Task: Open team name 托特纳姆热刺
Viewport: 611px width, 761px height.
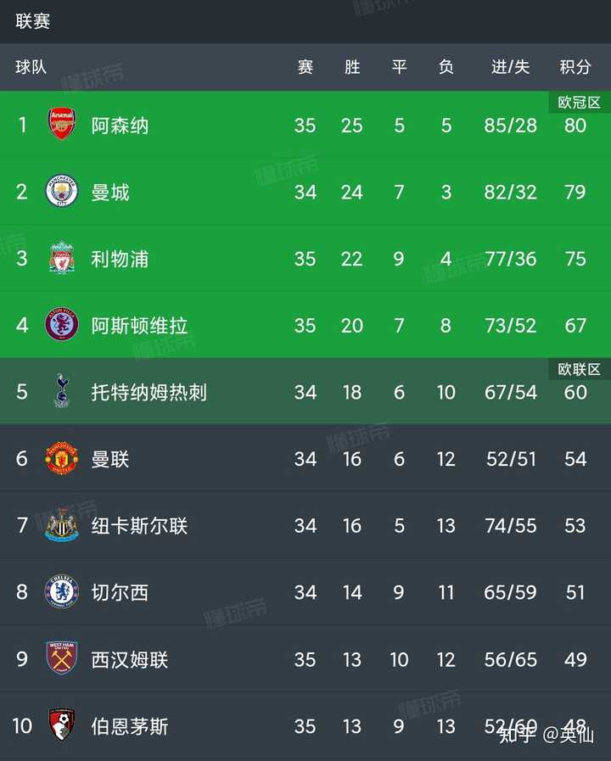Action: [149, 392]
